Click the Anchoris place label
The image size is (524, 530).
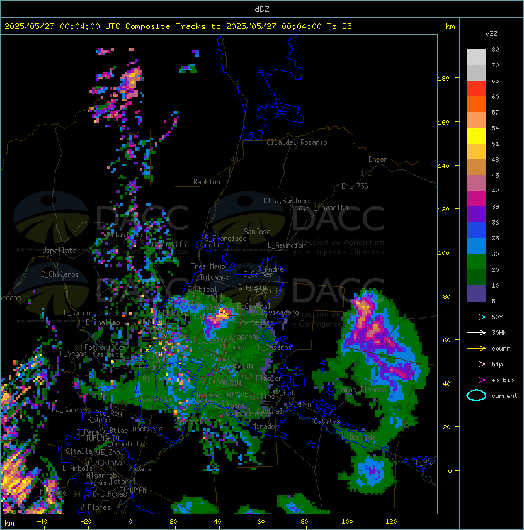[x=147, y=429]
